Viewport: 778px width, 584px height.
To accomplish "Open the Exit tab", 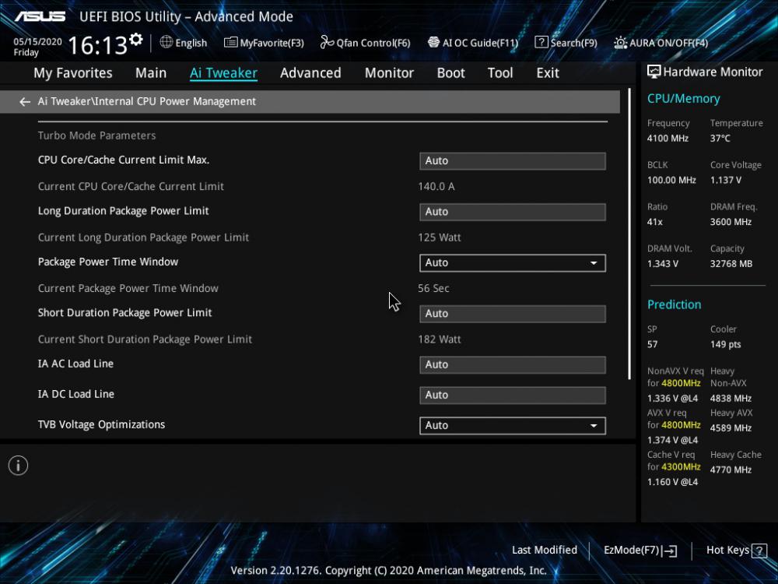I will (x=548, y=73).
